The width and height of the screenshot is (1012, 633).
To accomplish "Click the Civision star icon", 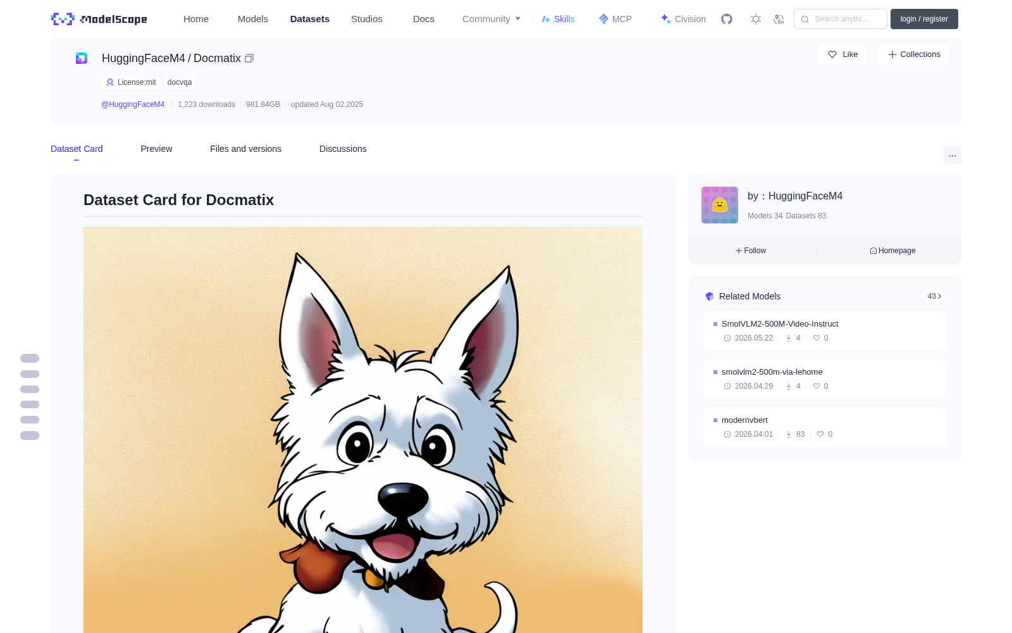I will (665, 19).
